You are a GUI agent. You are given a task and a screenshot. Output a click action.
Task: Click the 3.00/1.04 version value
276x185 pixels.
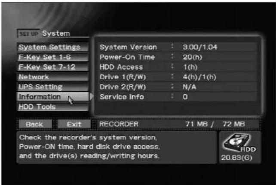(x=200, y=47)
